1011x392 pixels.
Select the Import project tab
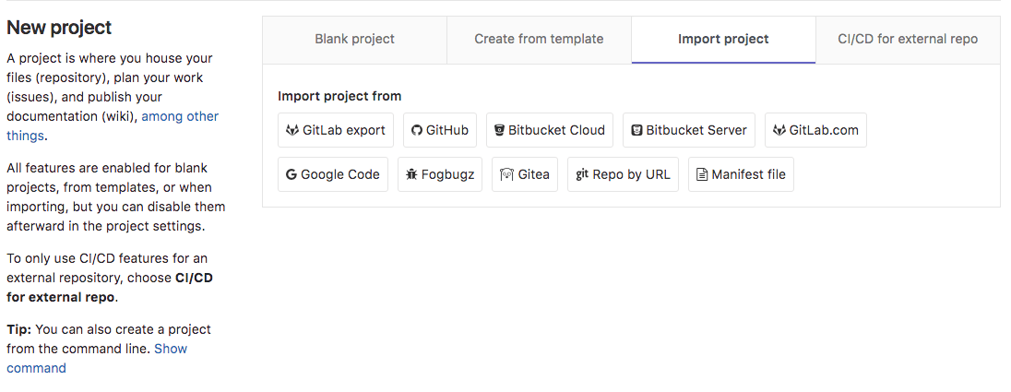point(723,39)
